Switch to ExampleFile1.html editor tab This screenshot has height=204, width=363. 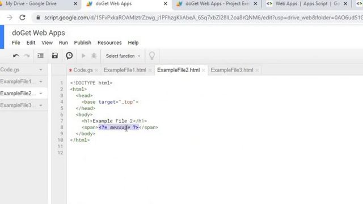click(x=125, y=70)
